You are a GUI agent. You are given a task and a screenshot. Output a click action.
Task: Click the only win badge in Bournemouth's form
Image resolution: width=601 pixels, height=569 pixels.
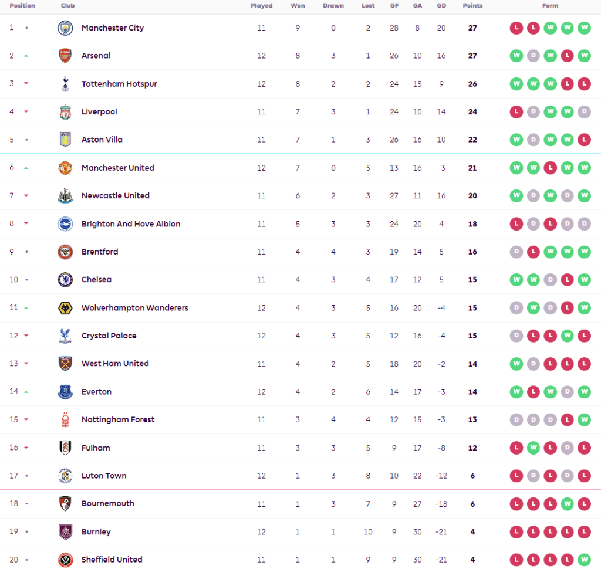click(567, 504)
